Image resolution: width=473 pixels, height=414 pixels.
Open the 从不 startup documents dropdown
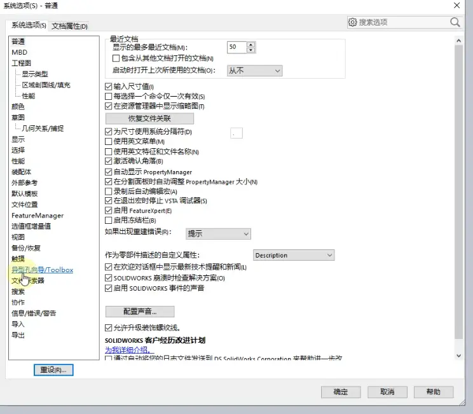(254, 71)
